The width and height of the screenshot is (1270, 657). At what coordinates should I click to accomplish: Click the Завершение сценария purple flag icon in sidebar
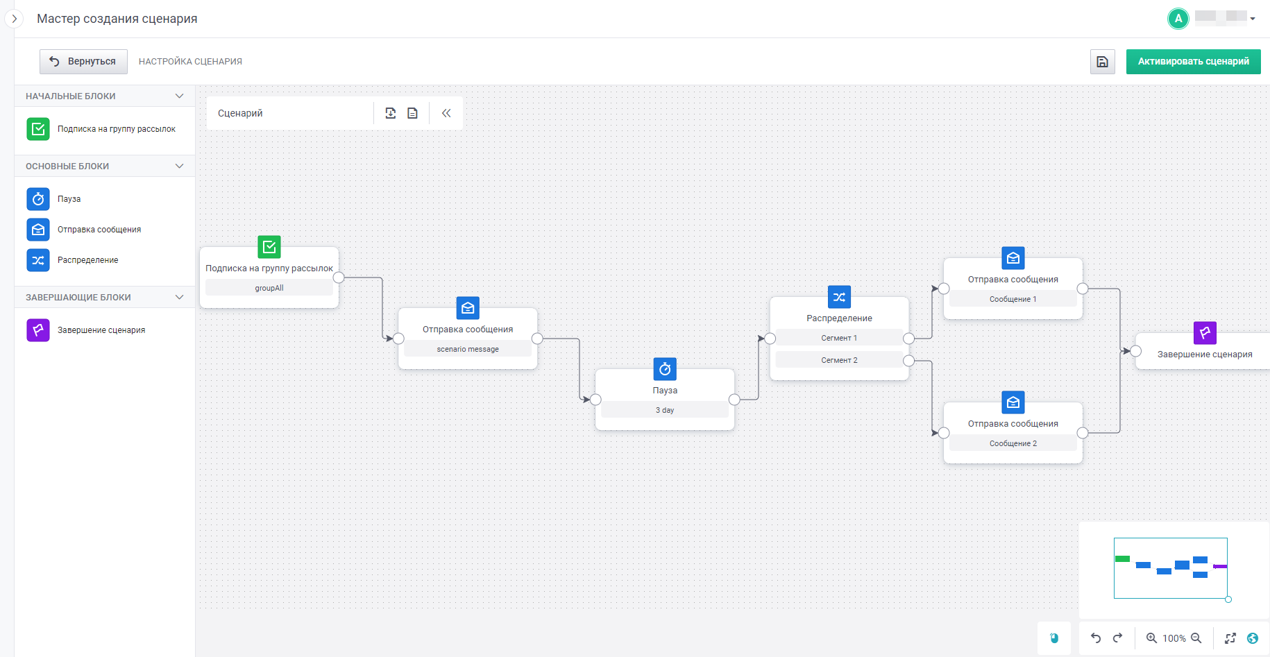[38, 330]
